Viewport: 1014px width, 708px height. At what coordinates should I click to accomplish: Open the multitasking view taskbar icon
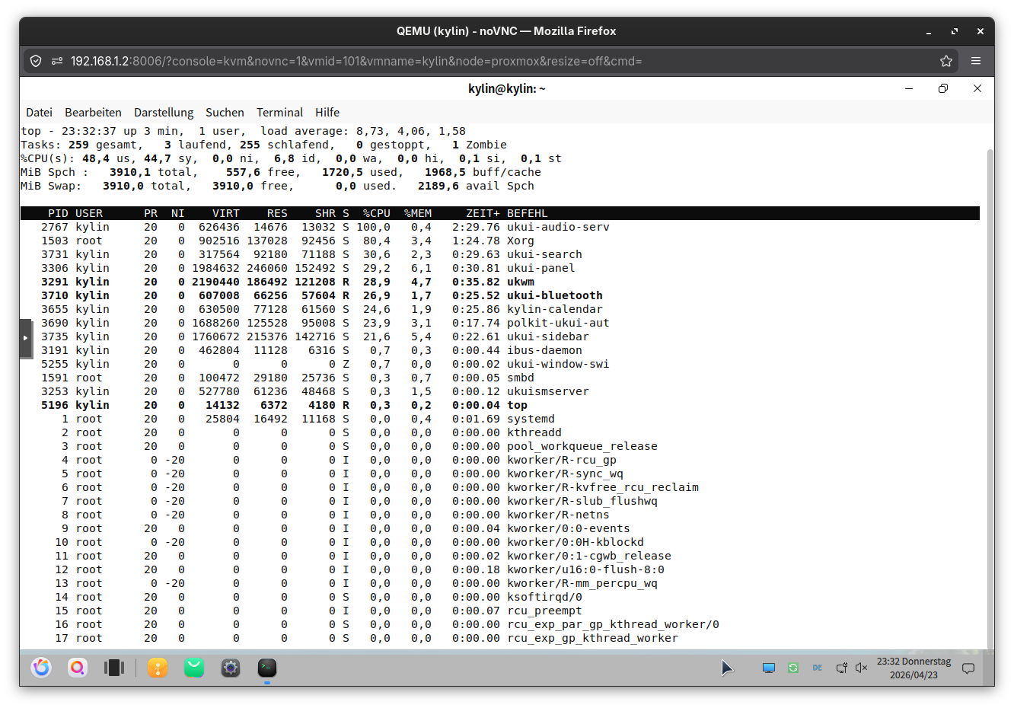[114, 668]
